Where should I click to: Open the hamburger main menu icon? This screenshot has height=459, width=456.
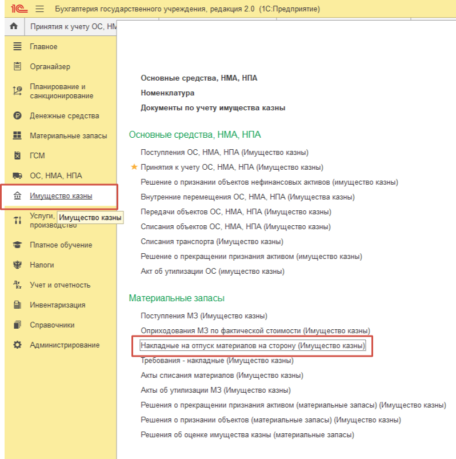40,9
